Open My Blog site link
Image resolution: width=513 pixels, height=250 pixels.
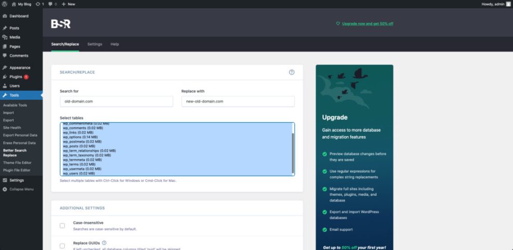(x=22, y=4)
